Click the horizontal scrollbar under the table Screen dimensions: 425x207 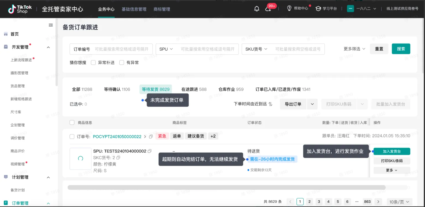click(x=226, y=187)
